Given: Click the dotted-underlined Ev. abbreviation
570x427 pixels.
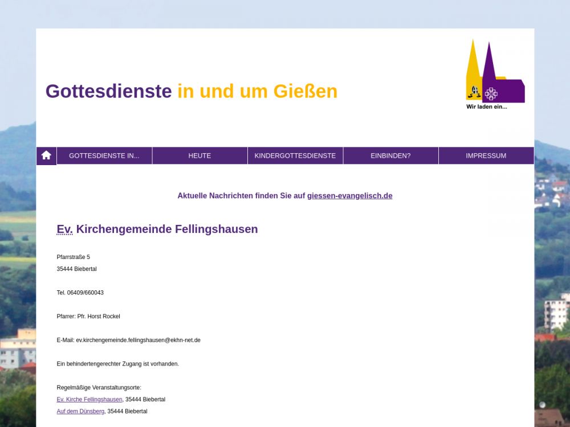Looking at the screenshot, I should (x=64, y=229).
